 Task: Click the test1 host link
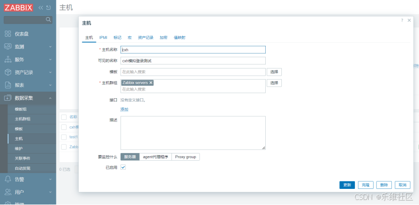tap(74, 137)
